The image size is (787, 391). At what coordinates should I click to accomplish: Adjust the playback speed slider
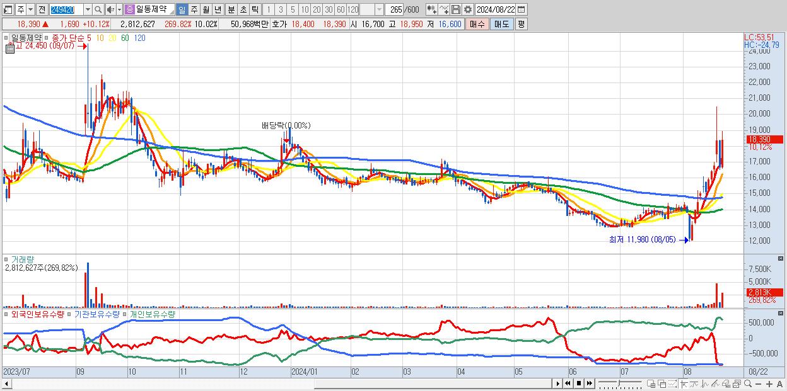[619, 383]
